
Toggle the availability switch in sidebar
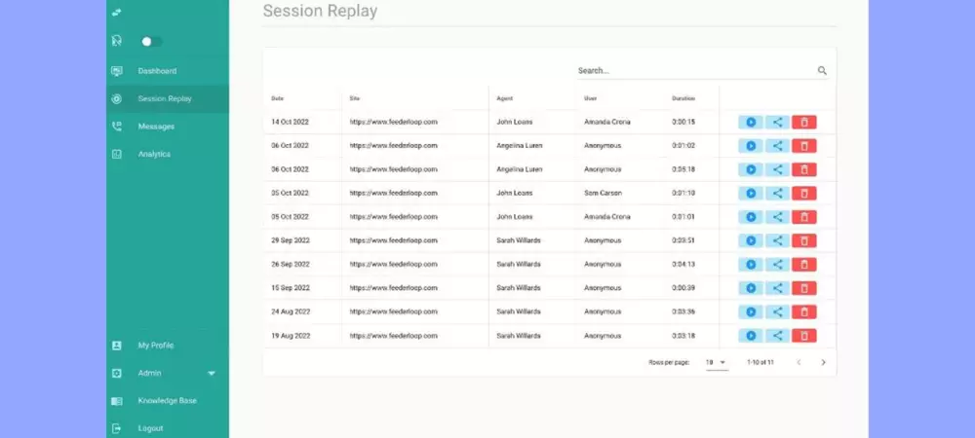[x=151, y=42]
